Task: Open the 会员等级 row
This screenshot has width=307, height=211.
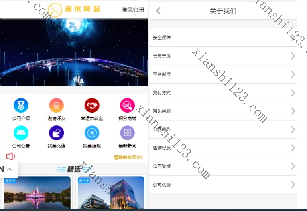Action: (223, 56)
